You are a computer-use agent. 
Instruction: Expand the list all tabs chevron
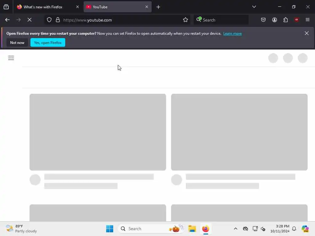[254, 7]
